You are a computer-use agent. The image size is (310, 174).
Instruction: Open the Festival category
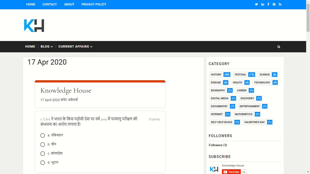pos(244,74)
